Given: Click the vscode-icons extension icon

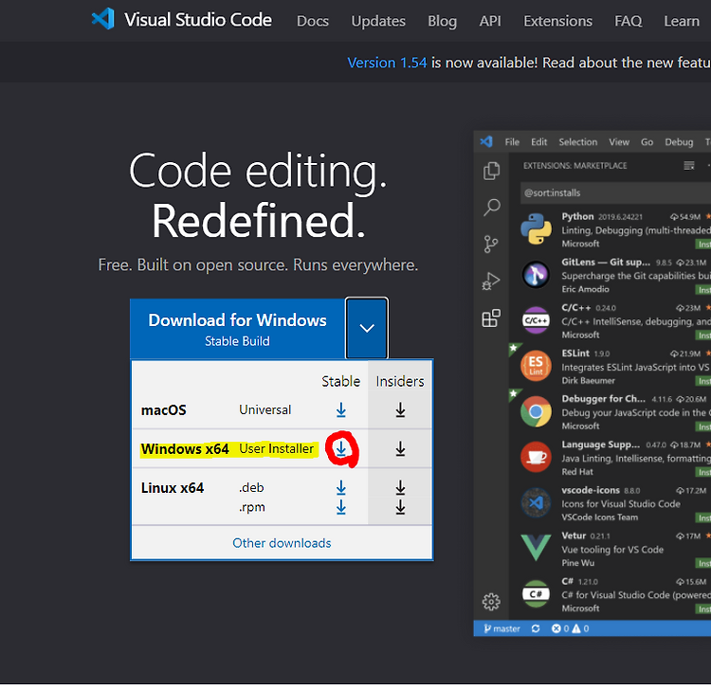Looking at the screenshot, I should pos(536,502).
